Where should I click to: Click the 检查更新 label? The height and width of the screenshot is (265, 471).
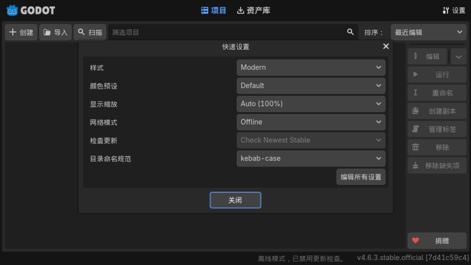103,141
